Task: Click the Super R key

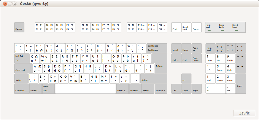Action: click(x=135, y=89)
